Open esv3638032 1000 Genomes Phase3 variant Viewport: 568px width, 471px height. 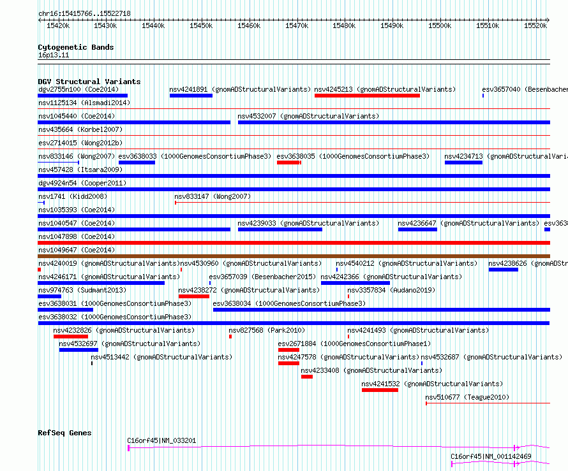115,317
